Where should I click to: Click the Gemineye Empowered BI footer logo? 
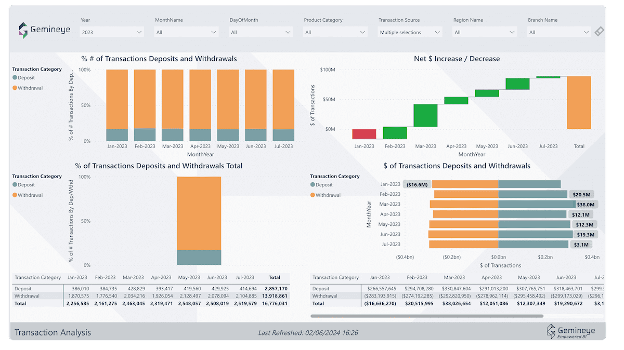point(571,332)
